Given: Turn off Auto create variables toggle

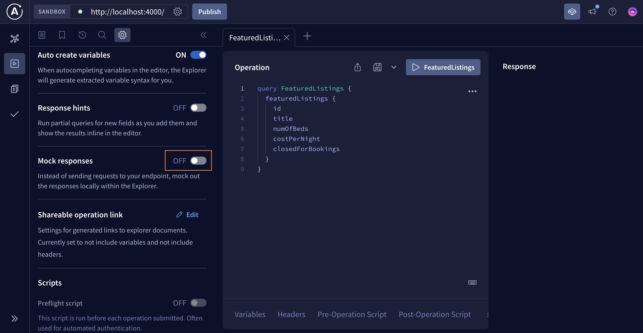Looking at the screenshot, I should (x=198, y=55).
